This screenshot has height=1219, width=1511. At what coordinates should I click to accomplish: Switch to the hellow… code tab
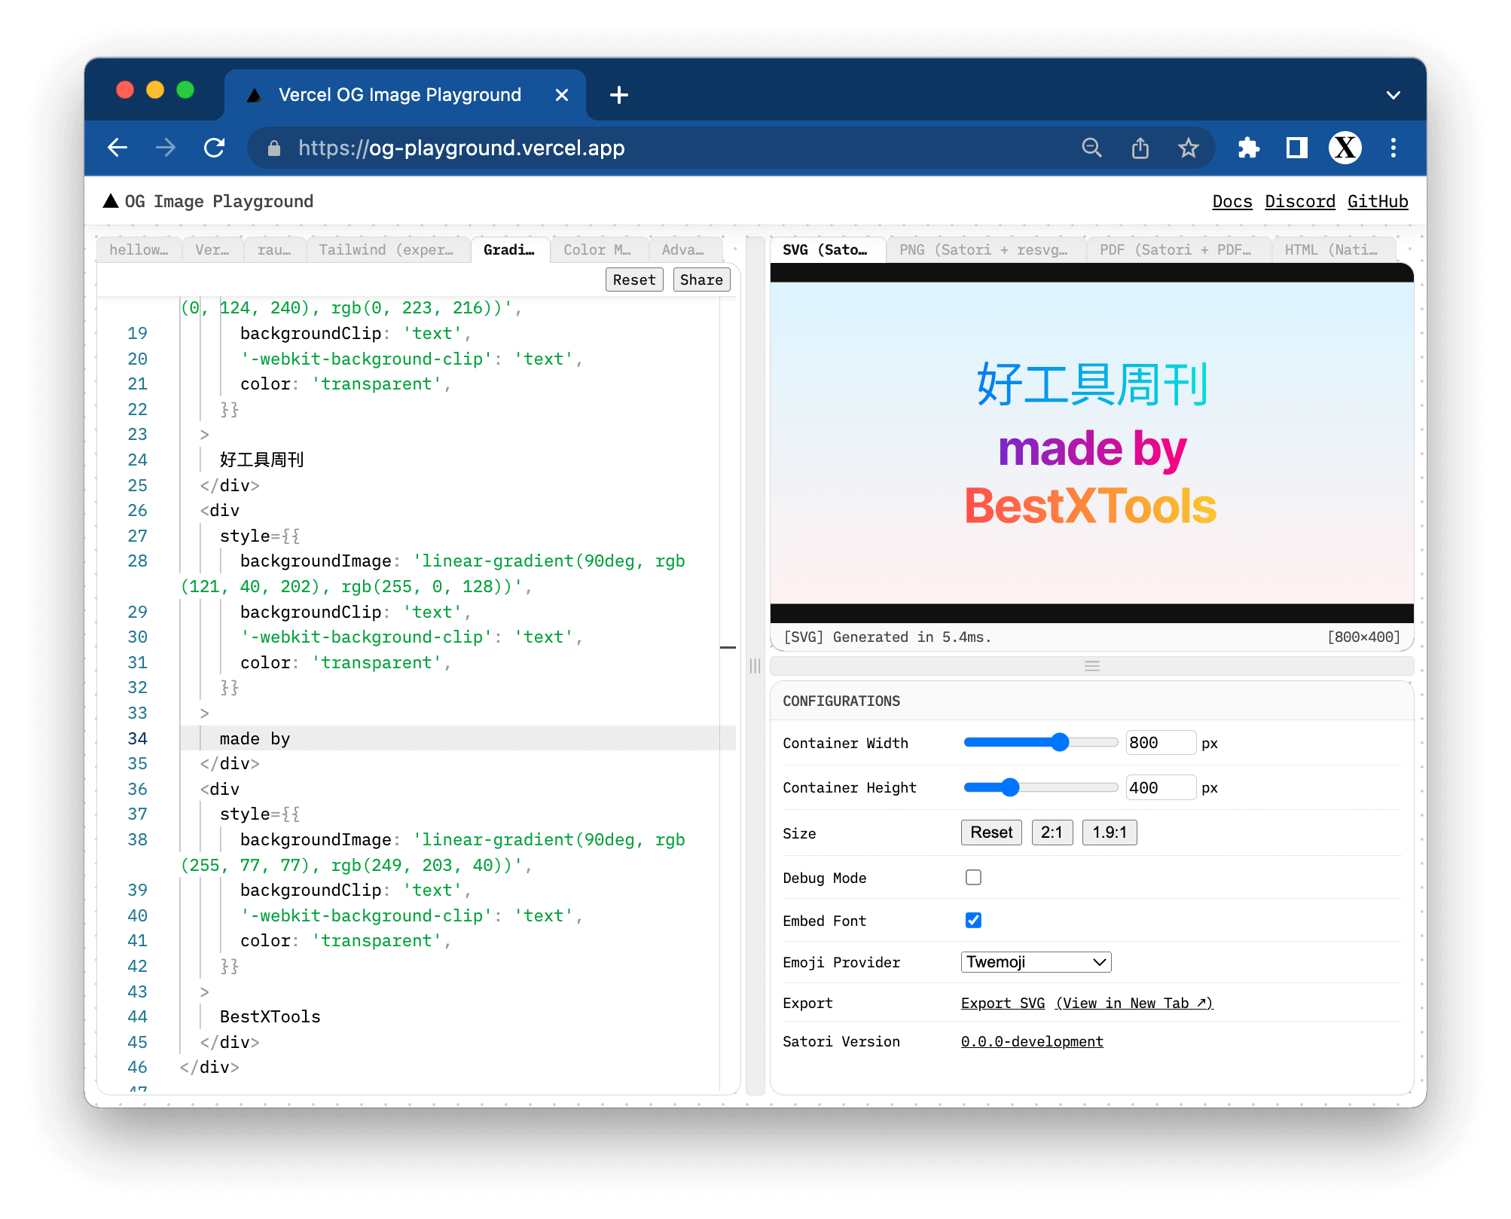pos(139,249)
